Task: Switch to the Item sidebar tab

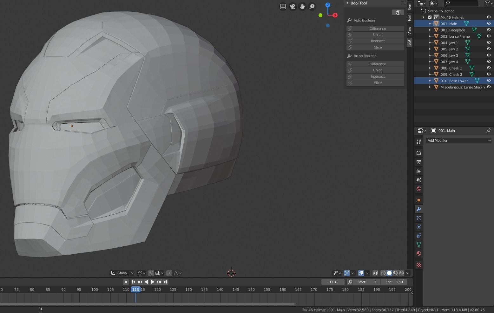Action: [409, 6]
